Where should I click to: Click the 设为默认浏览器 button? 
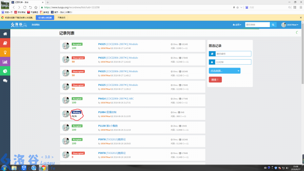tap(45, 17)
